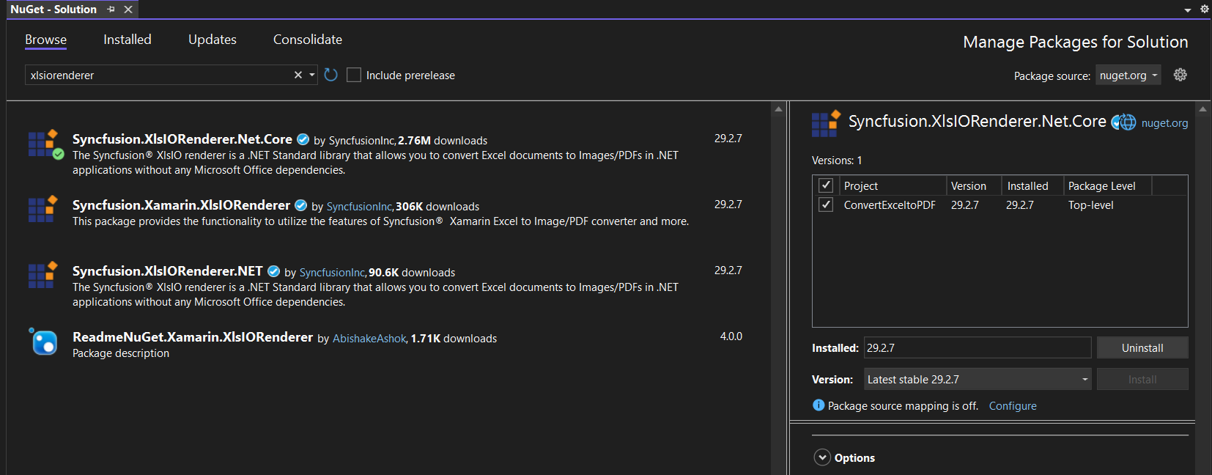Image resolution: width=1212 pixels, height=475 pixels.
Task: Pin the NuGet - Solution tab
Action: (x=111, y=10)
